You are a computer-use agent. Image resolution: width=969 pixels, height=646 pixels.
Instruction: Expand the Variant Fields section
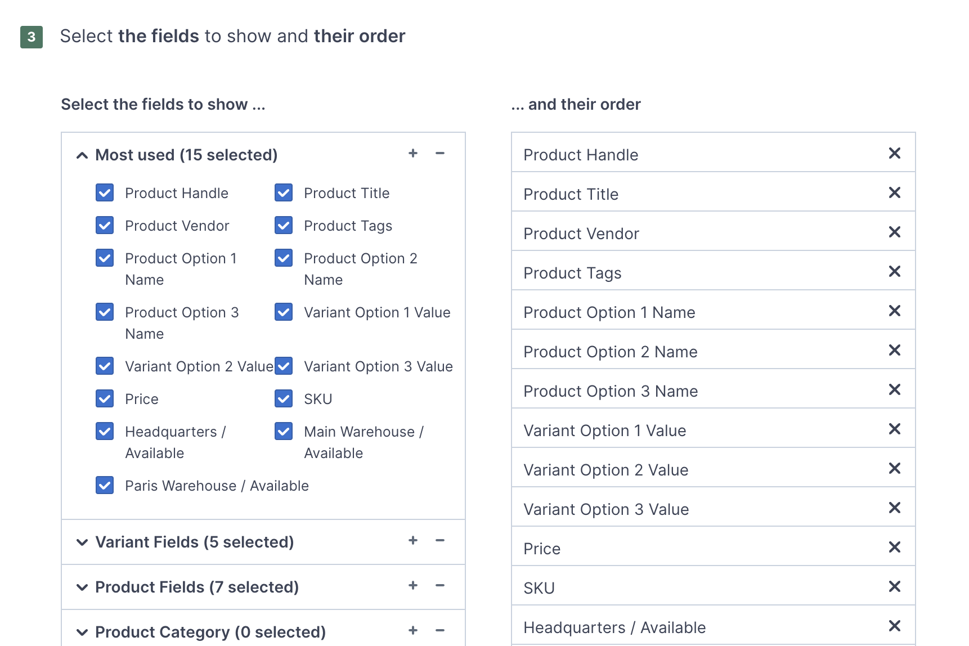pos(82,541)
